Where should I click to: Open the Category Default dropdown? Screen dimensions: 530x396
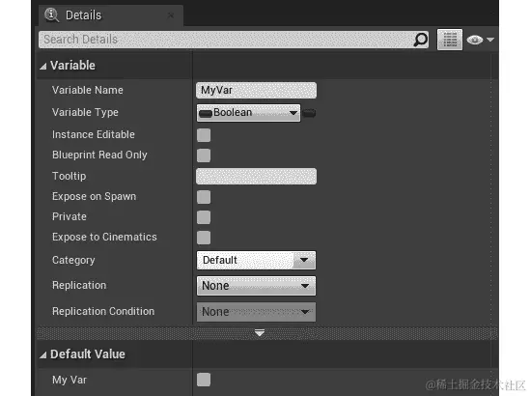[x=256, y=260]
